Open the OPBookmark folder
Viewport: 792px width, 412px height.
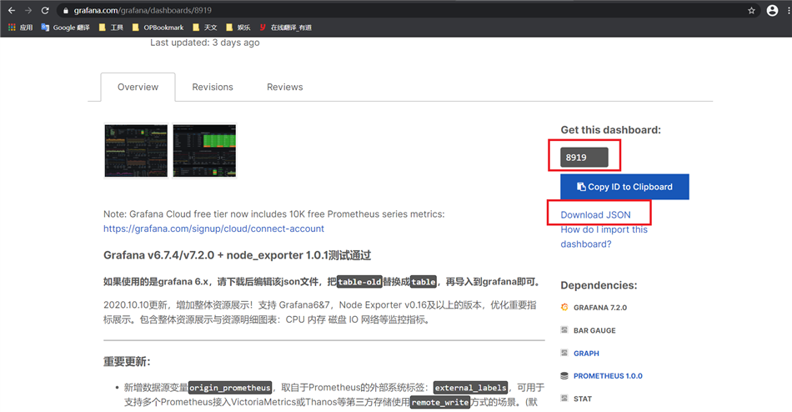[x=158, y=28]
